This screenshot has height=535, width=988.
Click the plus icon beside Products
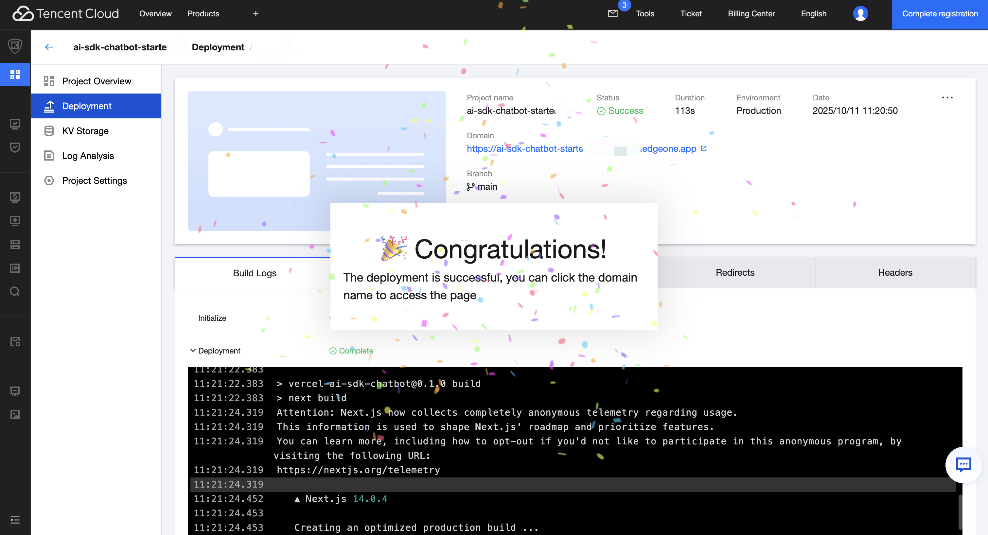(x=256, y=14)
